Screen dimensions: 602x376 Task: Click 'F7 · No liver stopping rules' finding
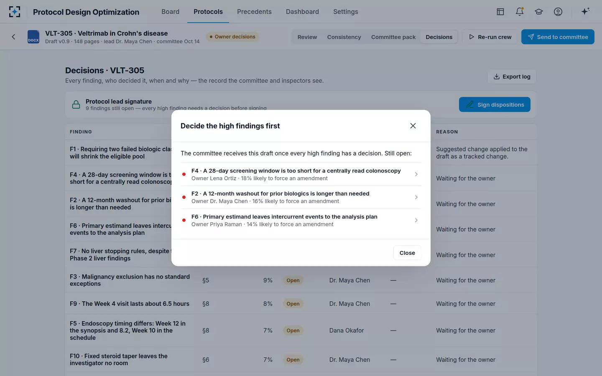pos(120,255)
